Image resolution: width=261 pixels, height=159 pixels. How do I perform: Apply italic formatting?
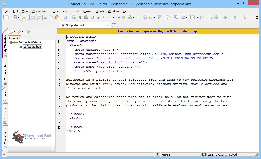click(x=98, y=17)
